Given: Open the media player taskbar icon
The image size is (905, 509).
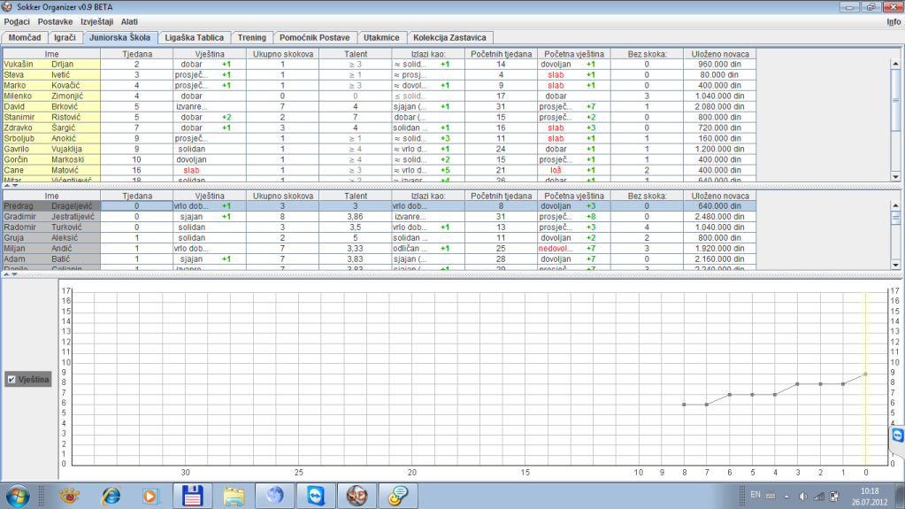Looking at the screenshot, I should tap(151, 495).
